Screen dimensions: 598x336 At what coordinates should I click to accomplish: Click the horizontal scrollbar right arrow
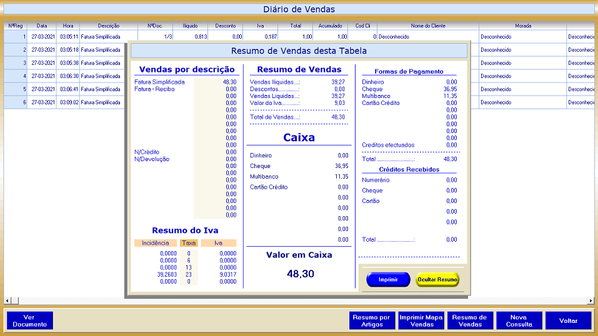coord(591,301)
